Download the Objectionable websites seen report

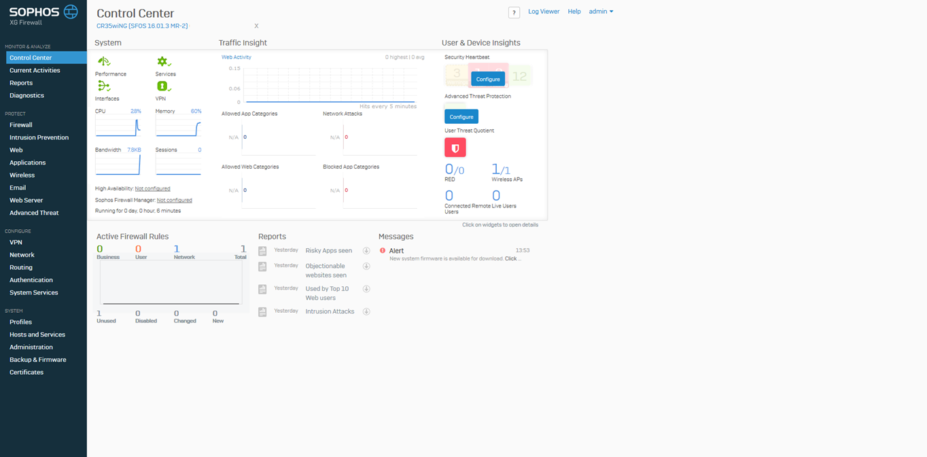tap(366, 267)
